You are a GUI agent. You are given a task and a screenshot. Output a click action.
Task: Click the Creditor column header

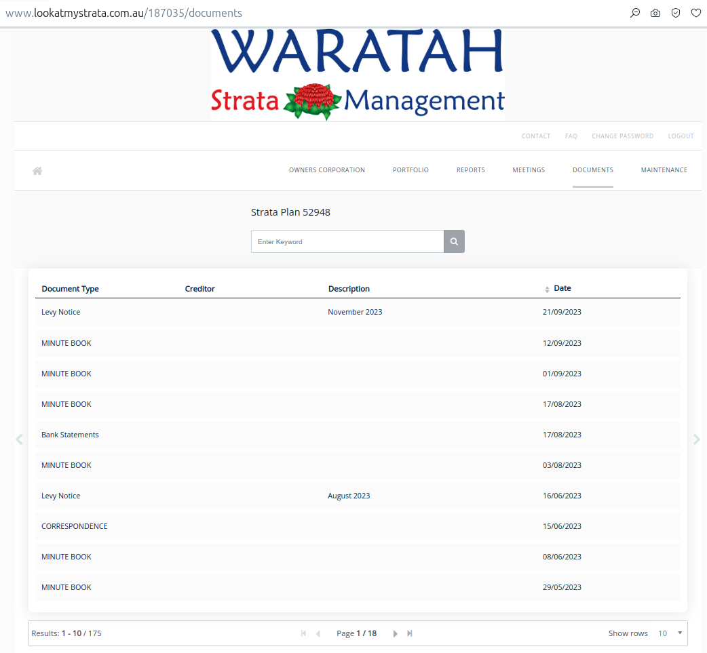point(199,289)
